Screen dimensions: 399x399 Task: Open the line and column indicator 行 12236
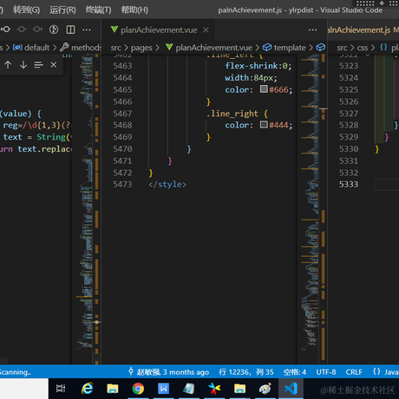pyautogui.click(x=246, y=372)
